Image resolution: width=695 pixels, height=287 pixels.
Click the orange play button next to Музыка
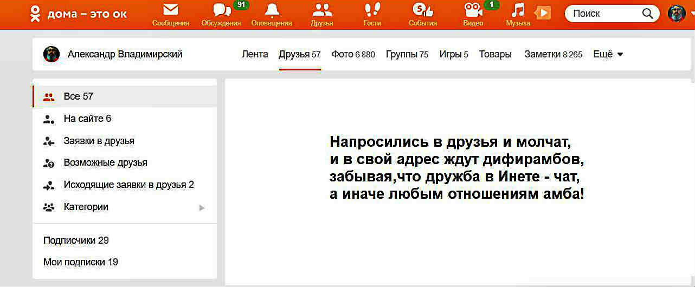543,12
